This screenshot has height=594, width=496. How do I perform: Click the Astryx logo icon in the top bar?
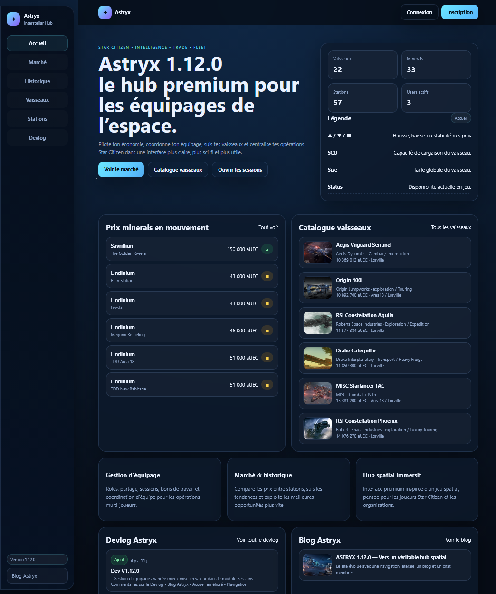(x=105, y=12)
